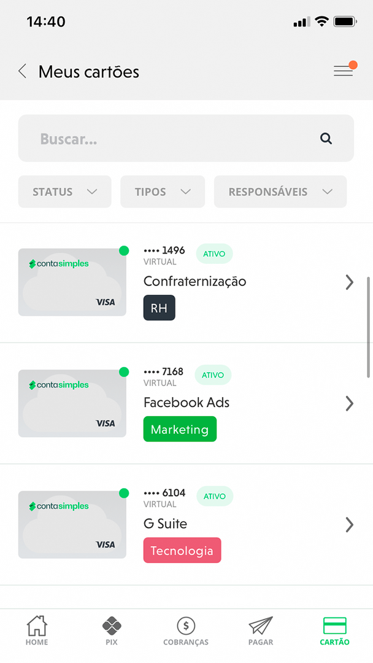Toggle the green status dot on G Suite card
Image resolution: width=373 pixels, height=663 pixels.
point(124,493)
